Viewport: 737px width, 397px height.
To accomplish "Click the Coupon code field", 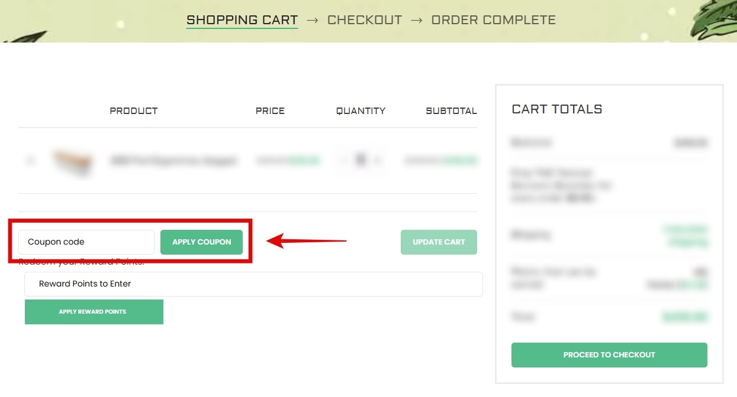I will click(86, 242).
